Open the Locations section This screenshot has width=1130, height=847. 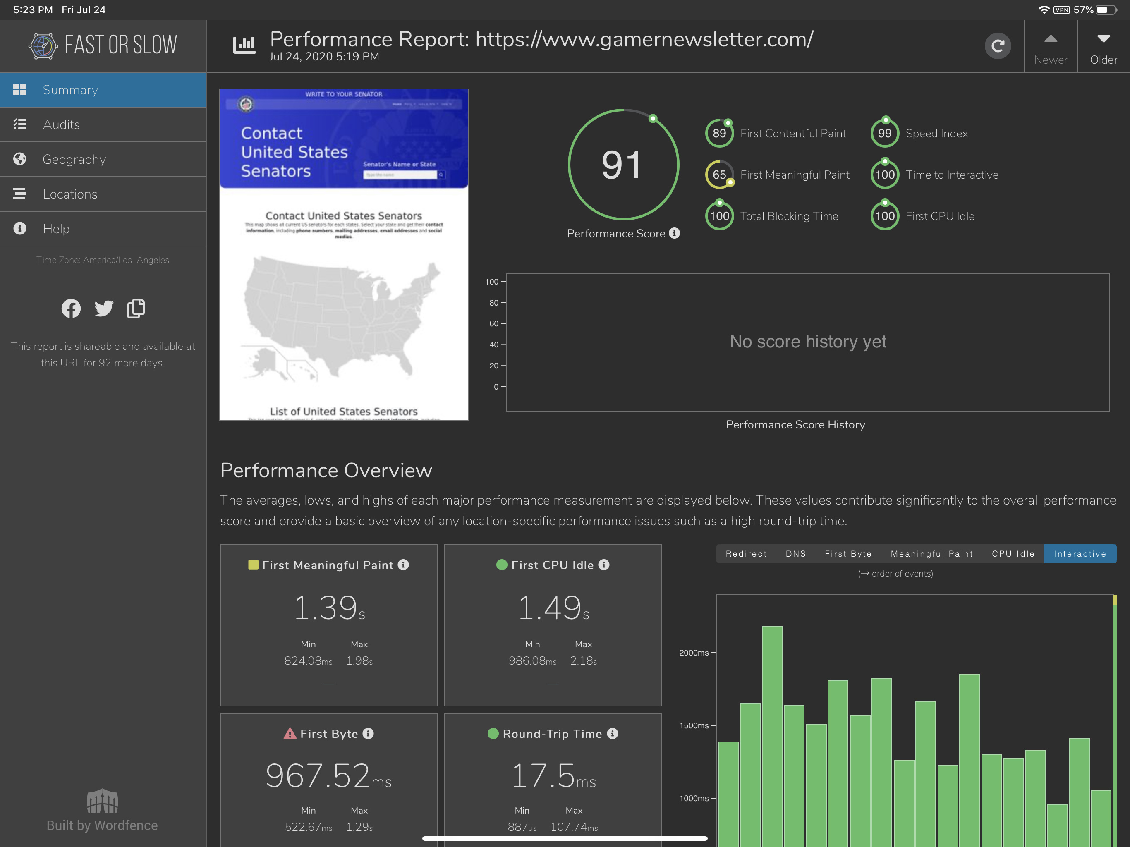(103, 194)
